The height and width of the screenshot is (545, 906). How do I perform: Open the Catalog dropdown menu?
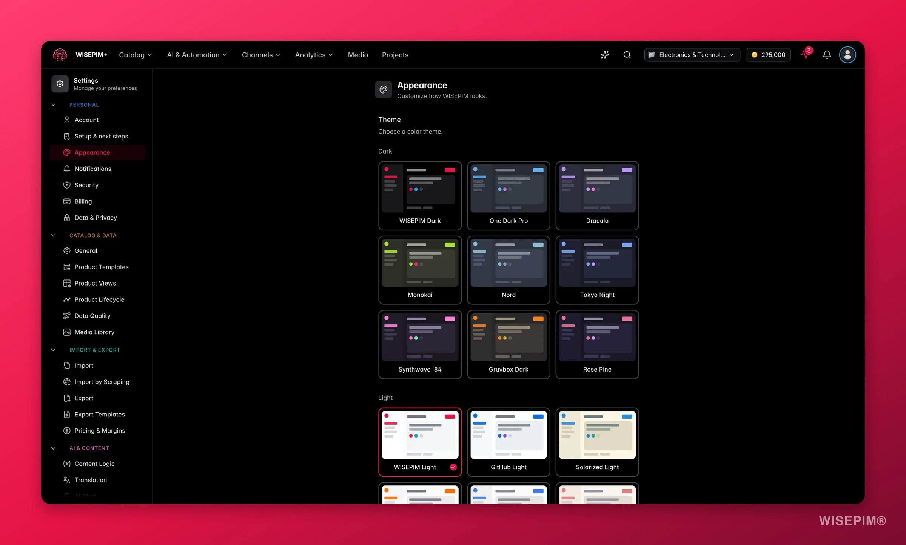pyautogui.click(x=136, y=55)
